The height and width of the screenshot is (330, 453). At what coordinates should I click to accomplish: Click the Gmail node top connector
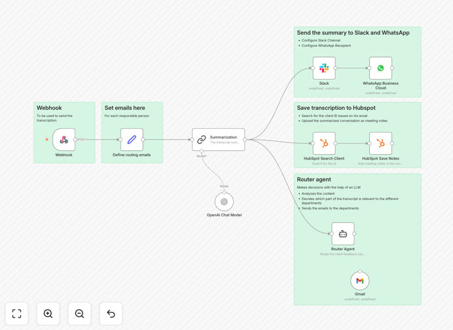(x=359, y=271)
